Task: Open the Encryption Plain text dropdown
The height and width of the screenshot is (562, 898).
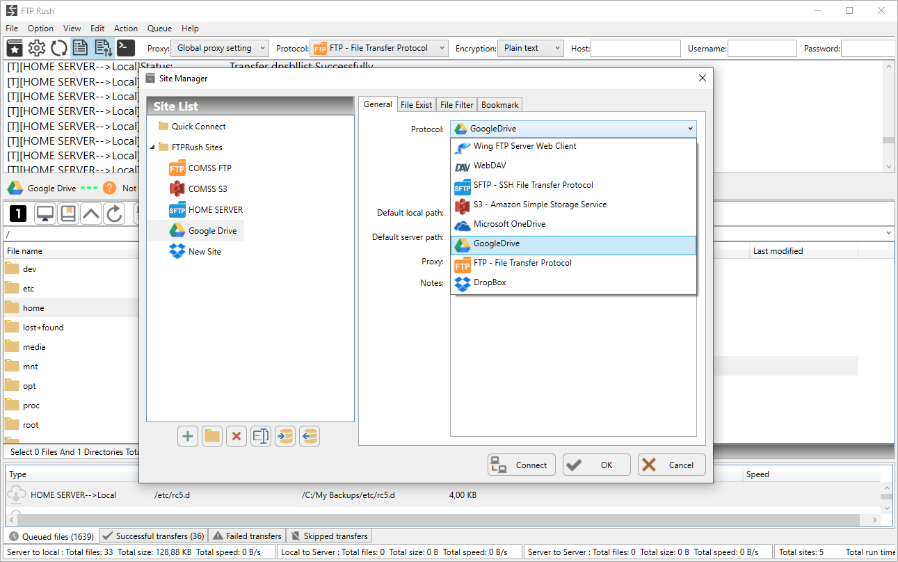Action: [x=530, y=48]
